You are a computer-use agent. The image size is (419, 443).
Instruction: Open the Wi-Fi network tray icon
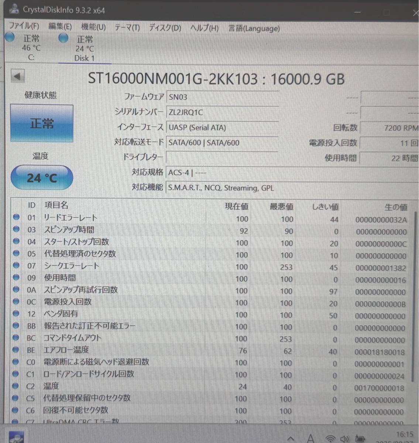[x=330, y=439]
